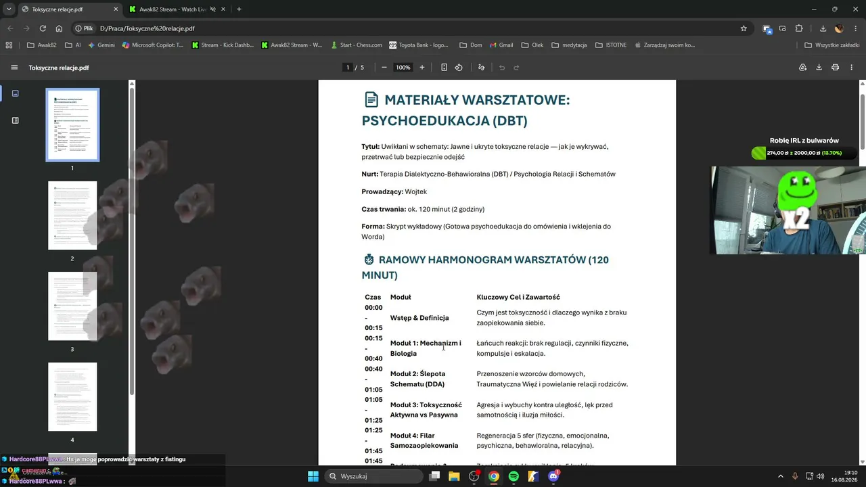Open the PDF viewer sidebar menu
This screenshot has width=866, height=487.
tap(14, 68)
